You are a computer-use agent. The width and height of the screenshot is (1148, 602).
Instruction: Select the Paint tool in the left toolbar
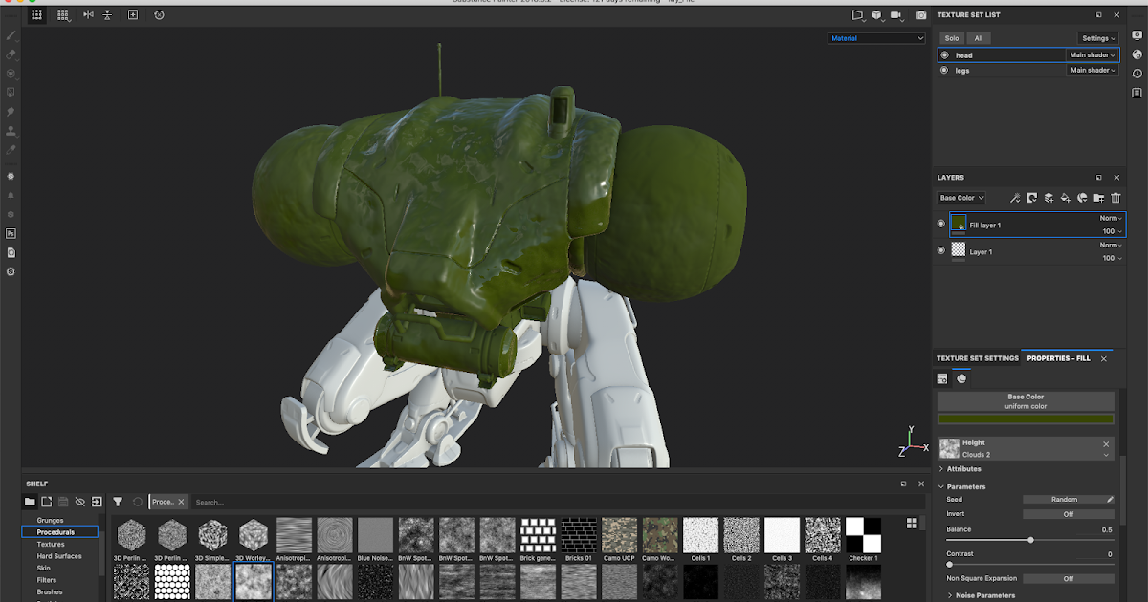coord(11,35)
